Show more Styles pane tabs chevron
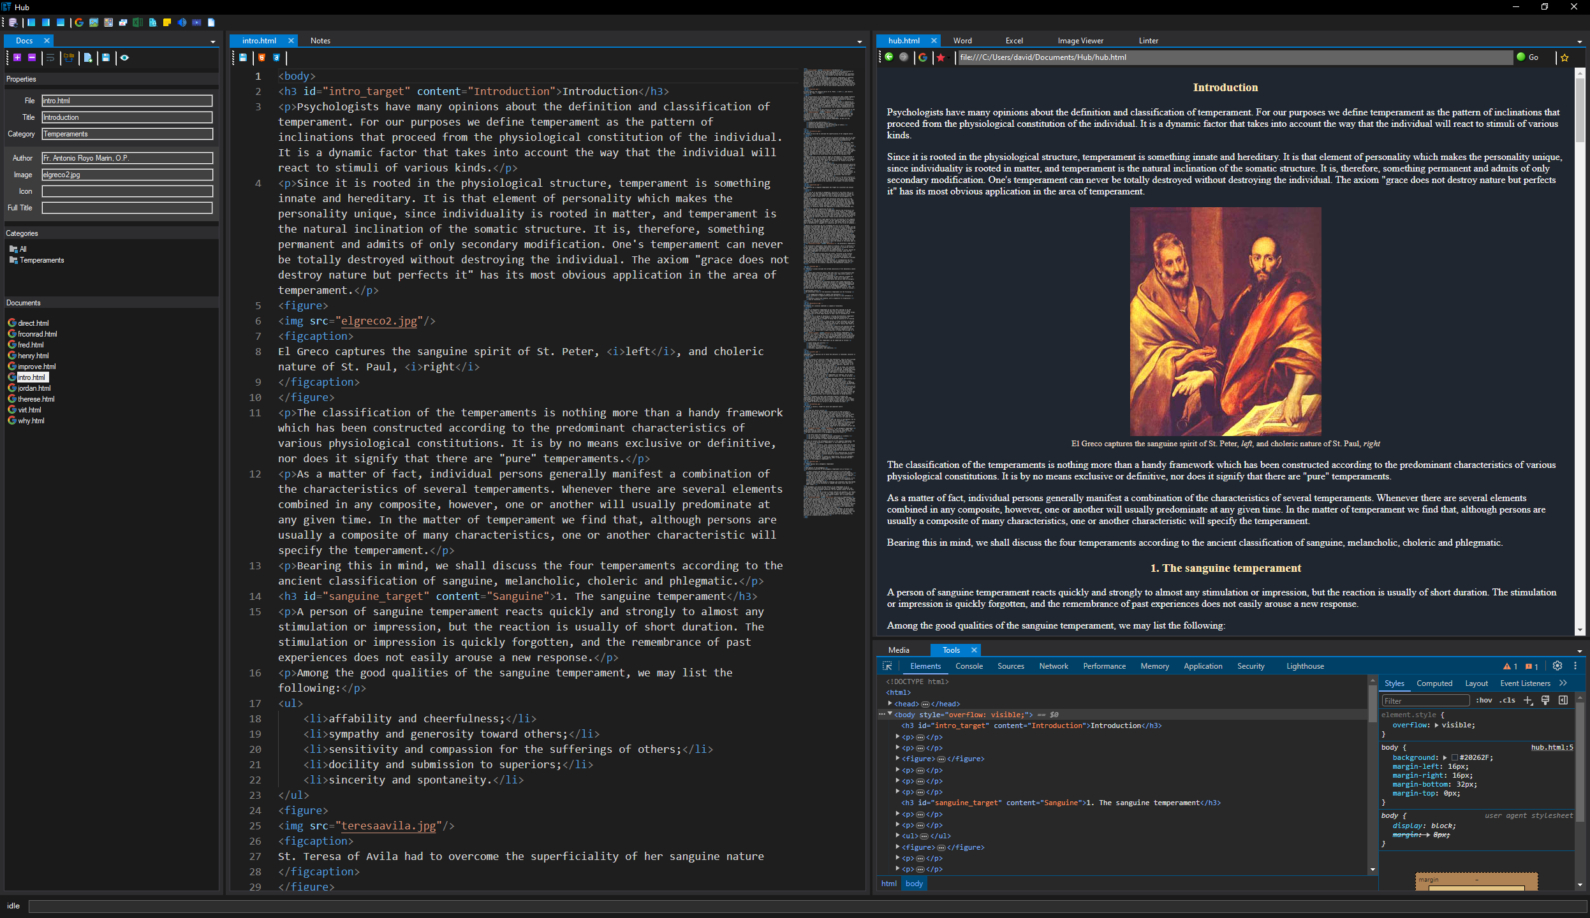 pyautogui.click(x=1563, y=683)
